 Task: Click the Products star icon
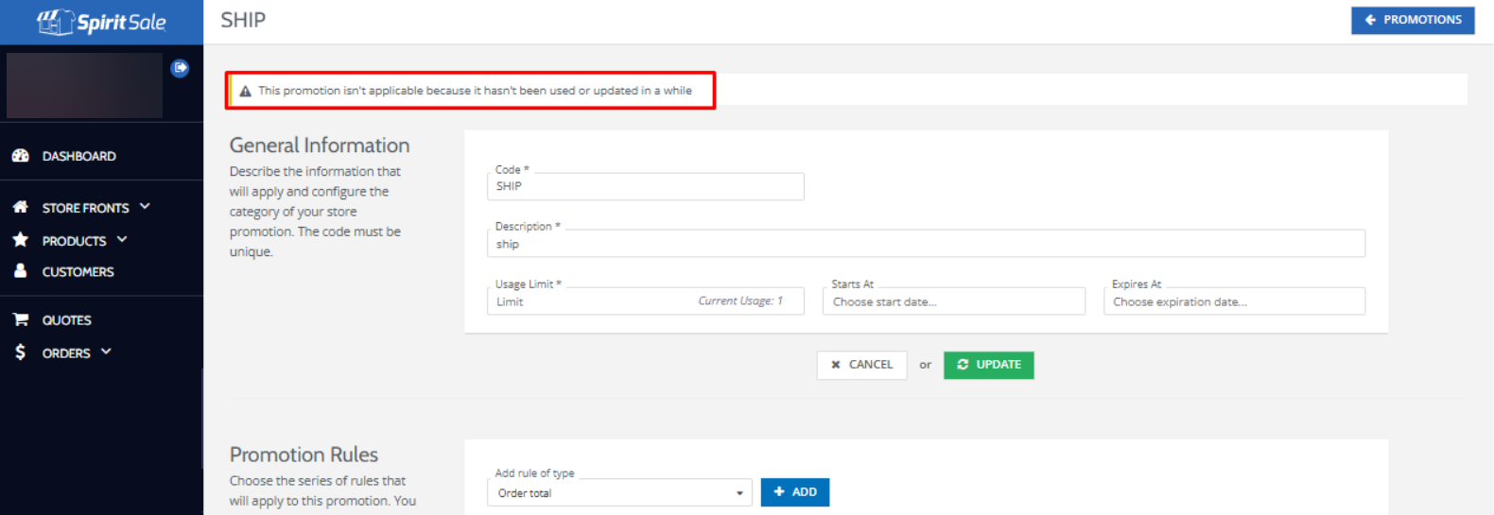point(21,240)
